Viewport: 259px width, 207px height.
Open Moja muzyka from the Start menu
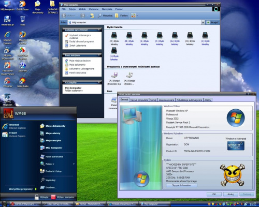51,140
